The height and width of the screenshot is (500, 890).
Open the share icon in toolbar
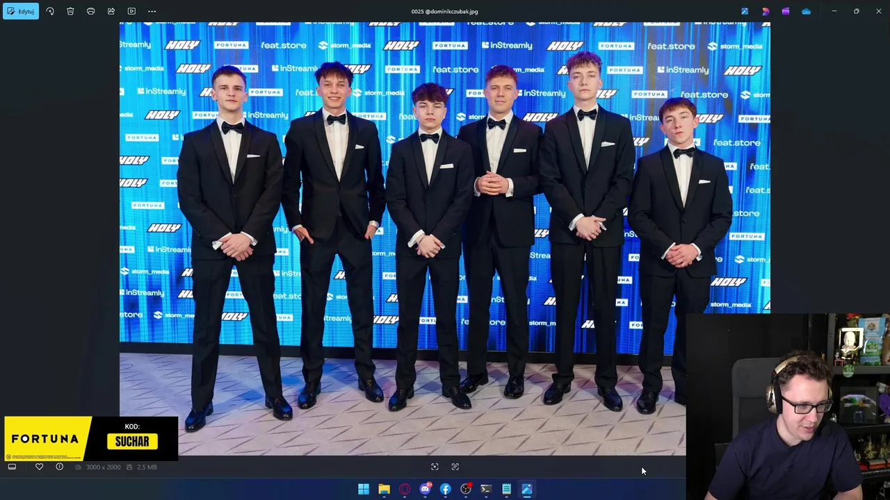111,11
